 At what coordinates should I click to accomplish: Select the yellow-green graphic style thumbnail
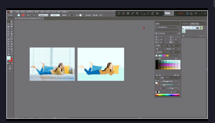pyautogui.click(x=201, y=28)
